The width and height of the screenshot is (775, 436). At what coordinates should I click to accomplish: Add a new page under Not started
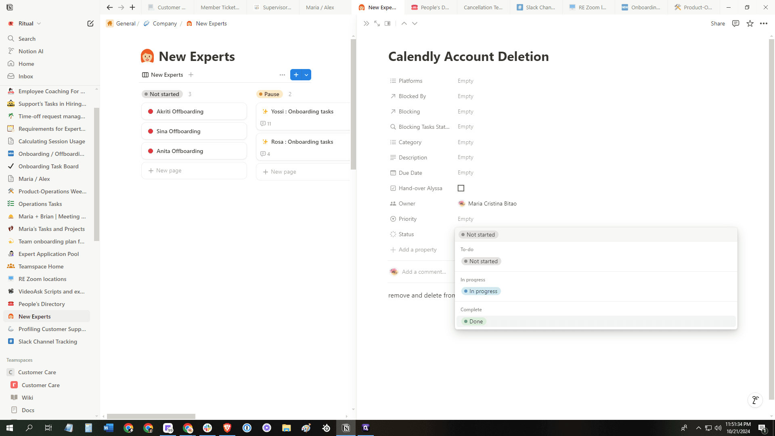(194, 171)
